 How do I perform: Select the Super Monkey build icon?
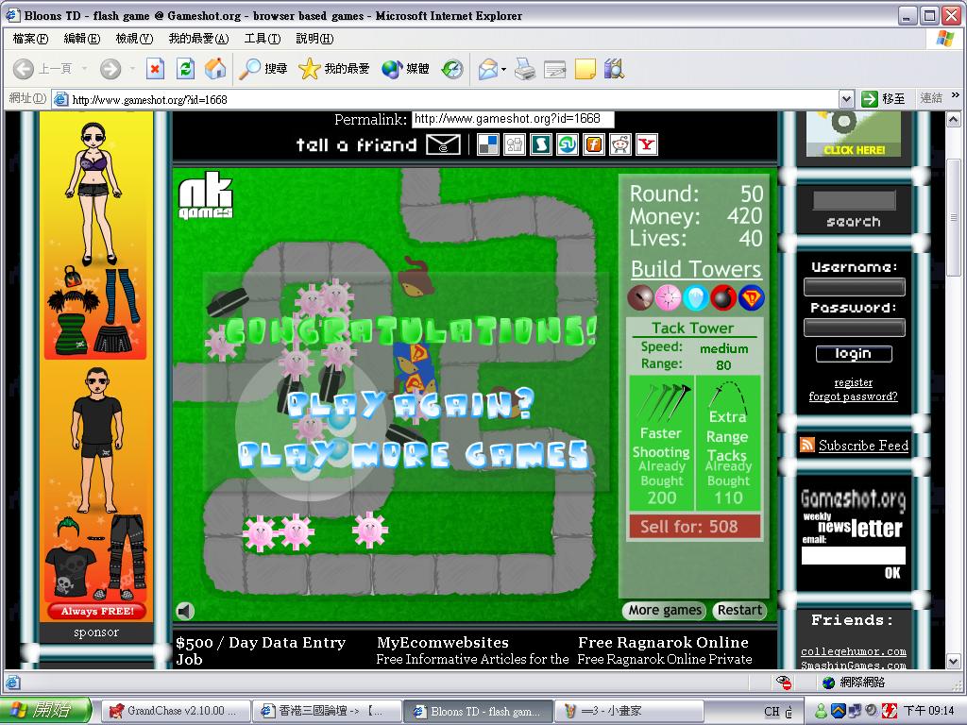tap(751, 297)
